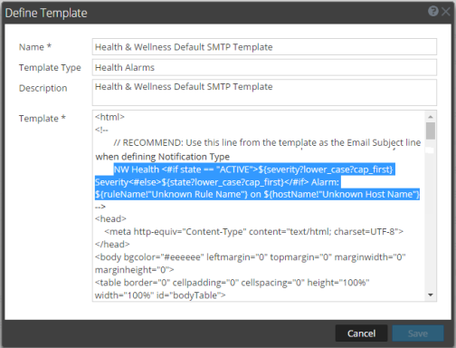The height and width of the screenshot is (348, 456).
Task: Click the meta http-equiv Content-Type line
Action: [254, 232]
